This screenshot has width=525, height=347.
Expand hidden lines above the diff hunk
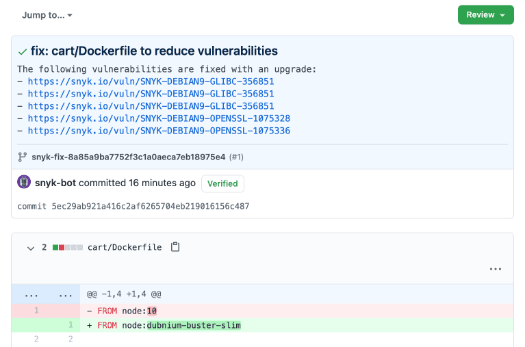[31, 295]
